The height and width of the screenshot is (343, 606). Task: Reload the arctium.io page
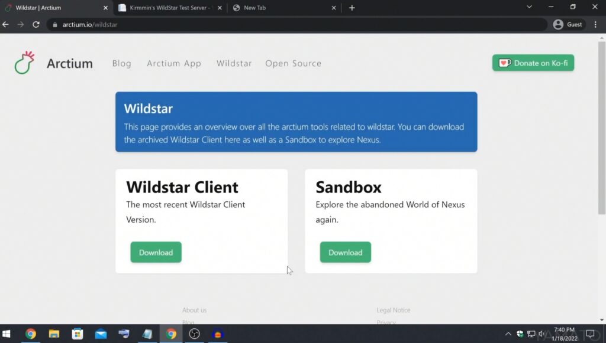pyautogui.click(x=36, y=24)
